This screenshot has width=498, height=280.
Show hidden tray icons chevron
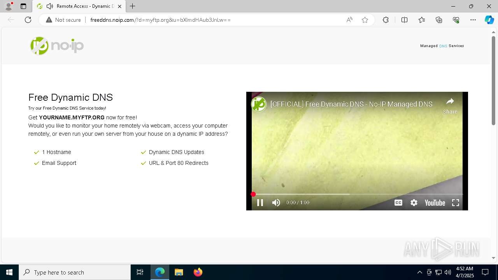419,272
